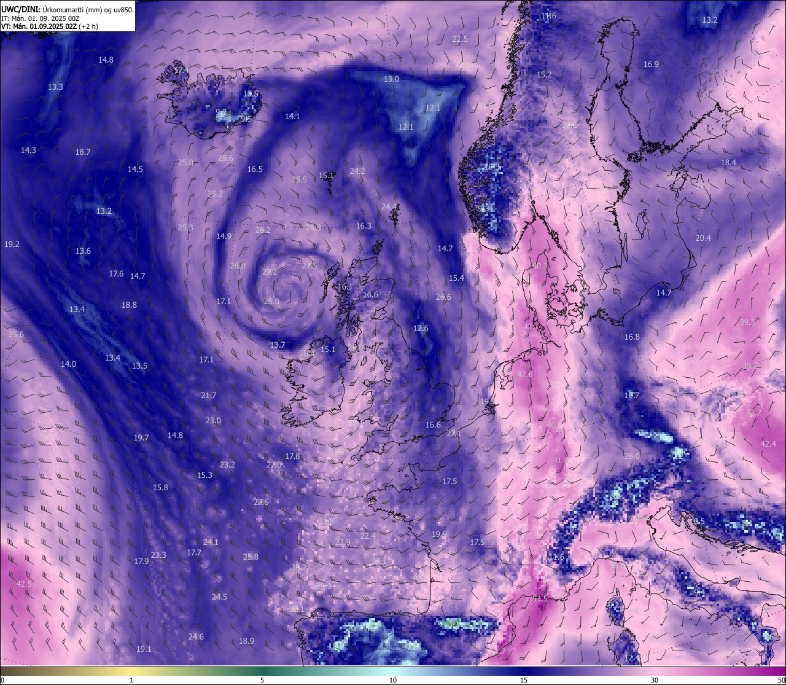The height and width of the screenshot is (685, 786).
Task: Click the 22.5 value label
Action: (460, 39)
